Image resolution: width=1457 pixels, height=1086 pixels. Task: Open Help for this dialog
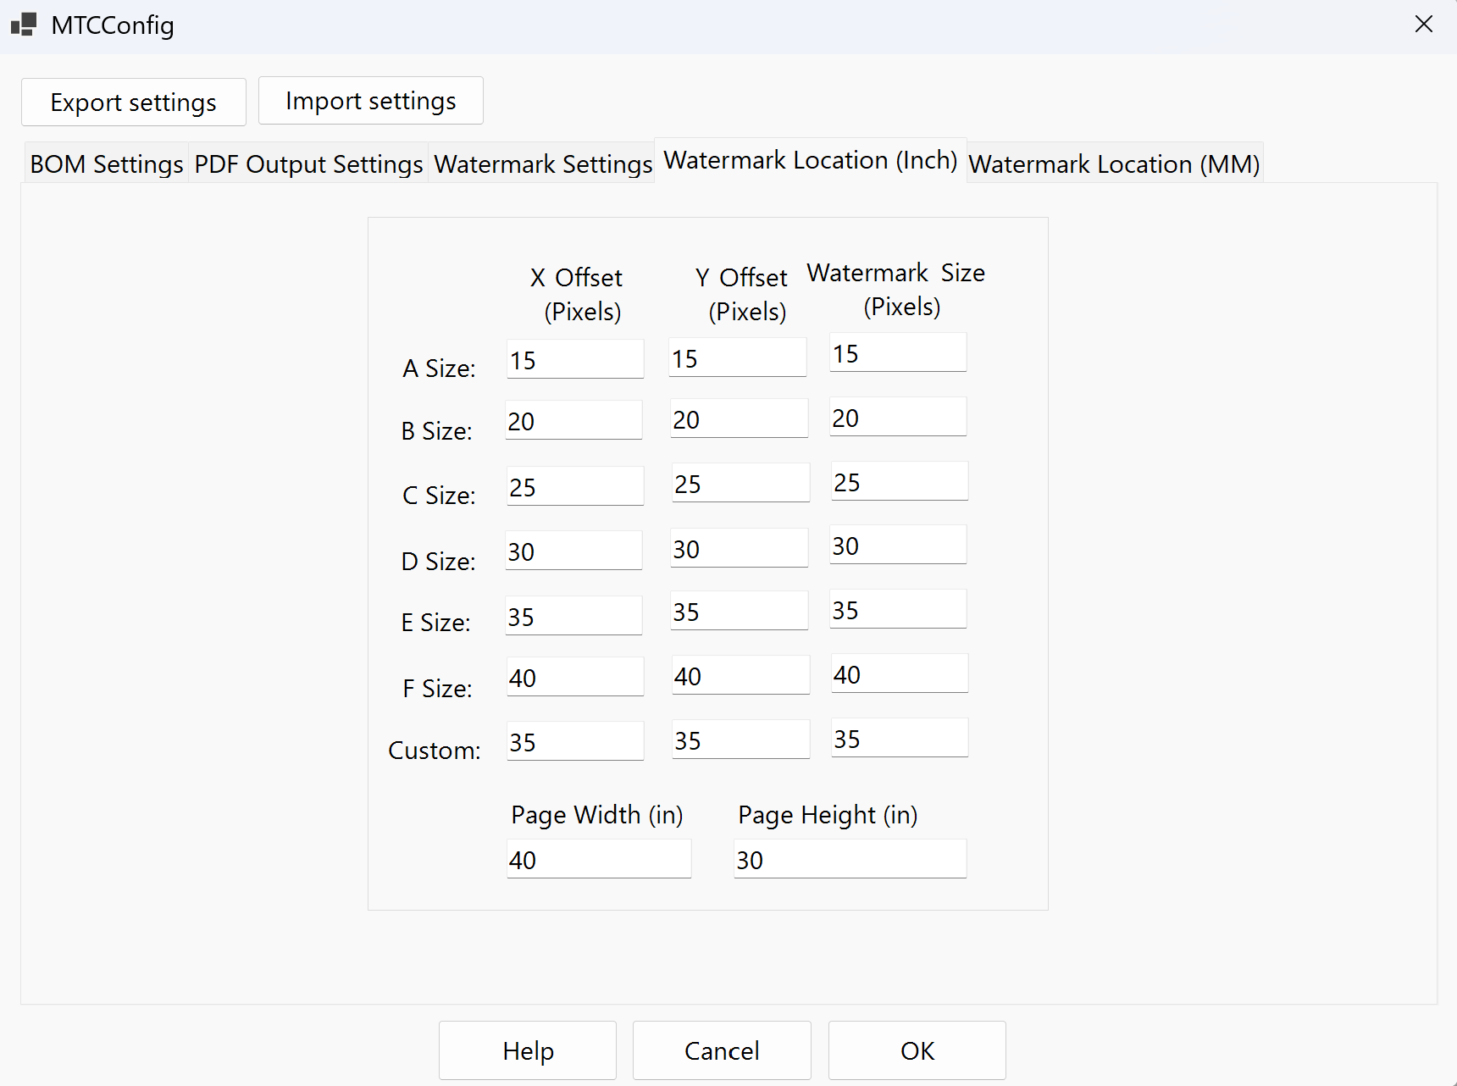tap(528, 1050)
